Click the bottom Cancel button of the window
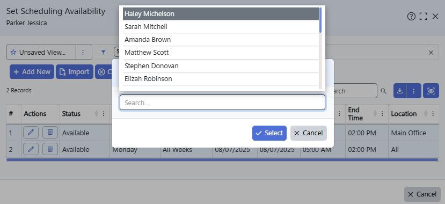The image size is (445, 204). pos(422,194)
